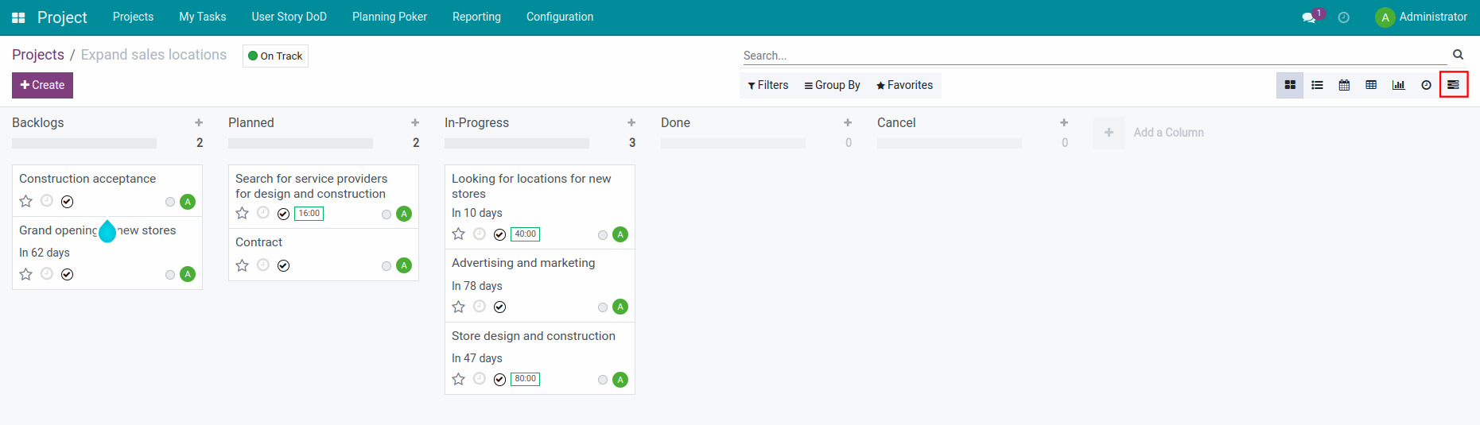
Task: Quick add task in Cancel column
Action: point(1064,122)
